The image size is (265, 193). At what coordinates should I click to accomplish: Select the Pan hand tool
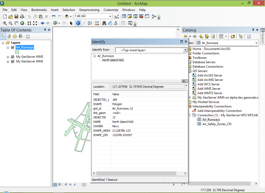tap(16, 23)
